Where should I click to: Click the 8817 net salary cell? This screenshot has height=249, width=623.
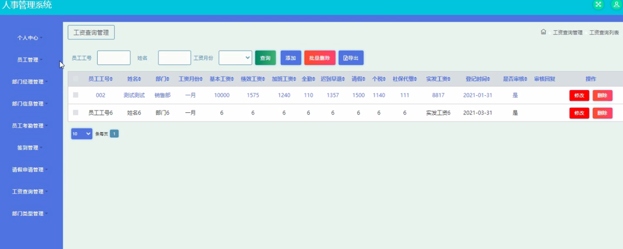pos(438,95)
